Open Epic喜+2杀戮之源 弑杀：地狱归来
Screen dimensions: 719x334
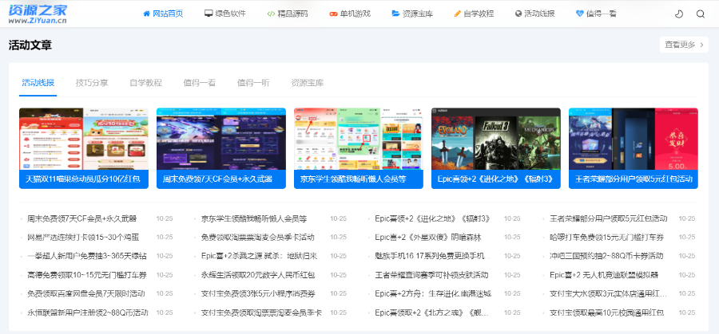coord(259,256)
